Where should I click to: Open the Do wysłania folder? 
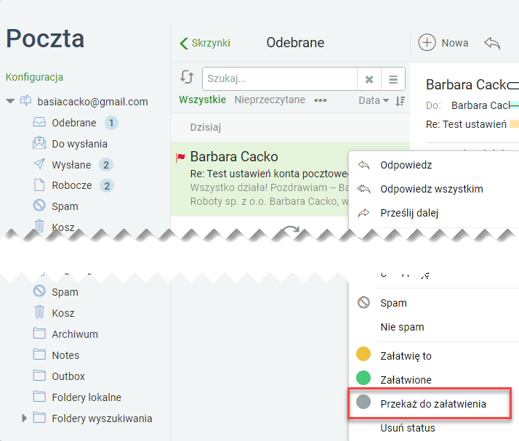click(79, 144)
